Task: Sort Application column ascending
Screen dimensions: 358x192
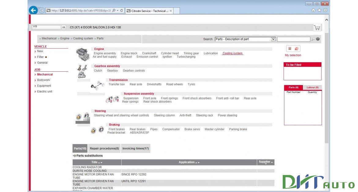Action: (196, 162)
